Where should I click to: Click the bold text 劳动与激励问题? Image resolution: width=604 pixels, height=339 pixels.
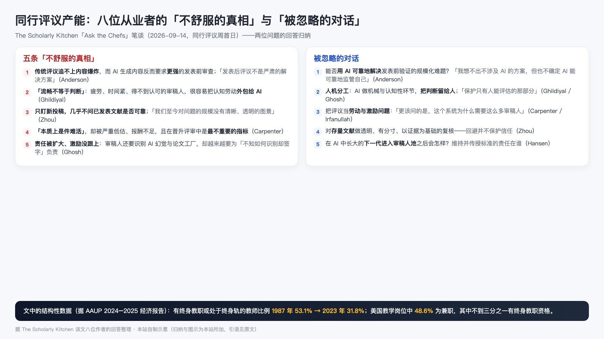click(369, 111)
